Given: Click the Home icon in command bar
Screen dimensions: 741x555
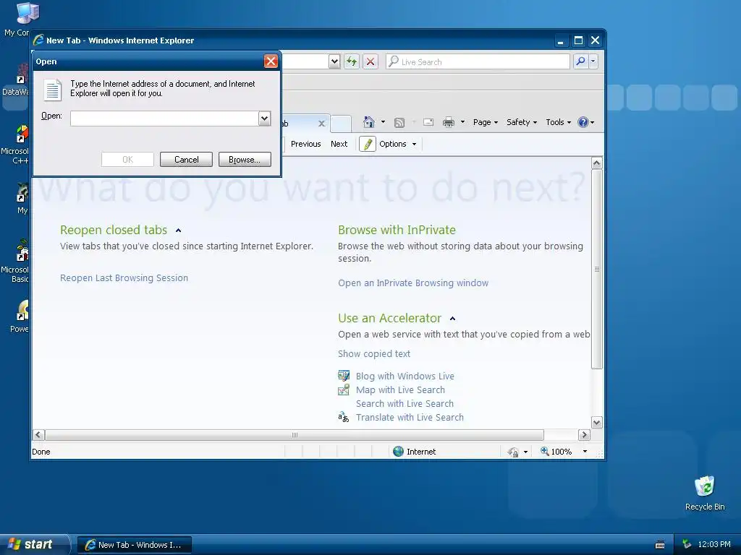Looking at the screenshot, I should [368, 122].
